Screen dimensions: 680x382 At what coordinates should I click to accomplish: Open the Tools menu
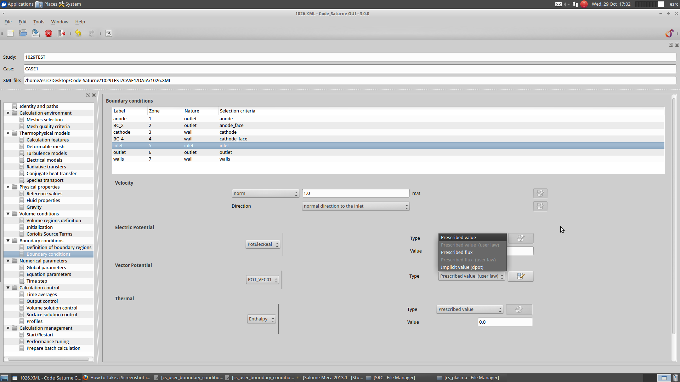tap(39, 22)
